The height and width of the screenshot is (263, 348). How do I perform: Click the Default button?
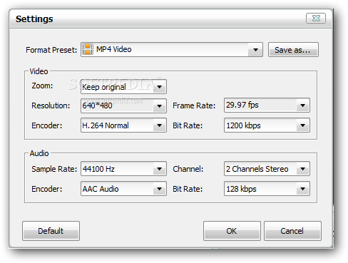pyautogui.click(x=51, y=231)
